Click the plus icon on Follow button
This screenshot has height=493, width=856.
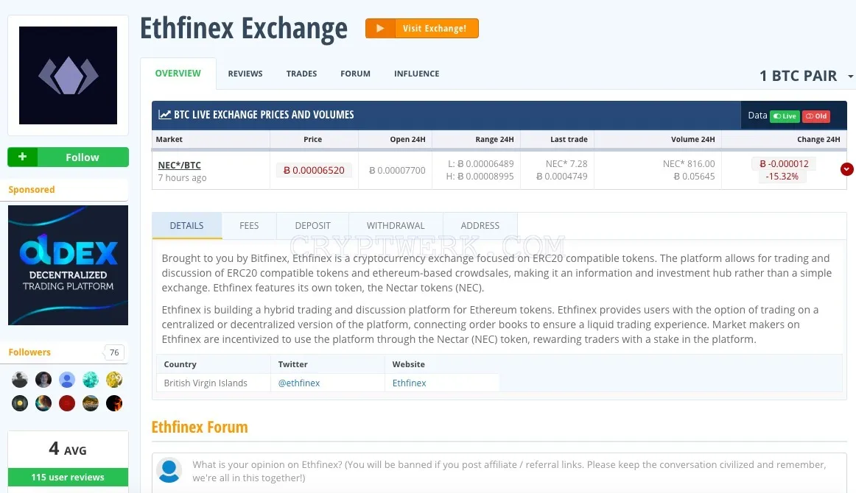(x=22, y=157)
